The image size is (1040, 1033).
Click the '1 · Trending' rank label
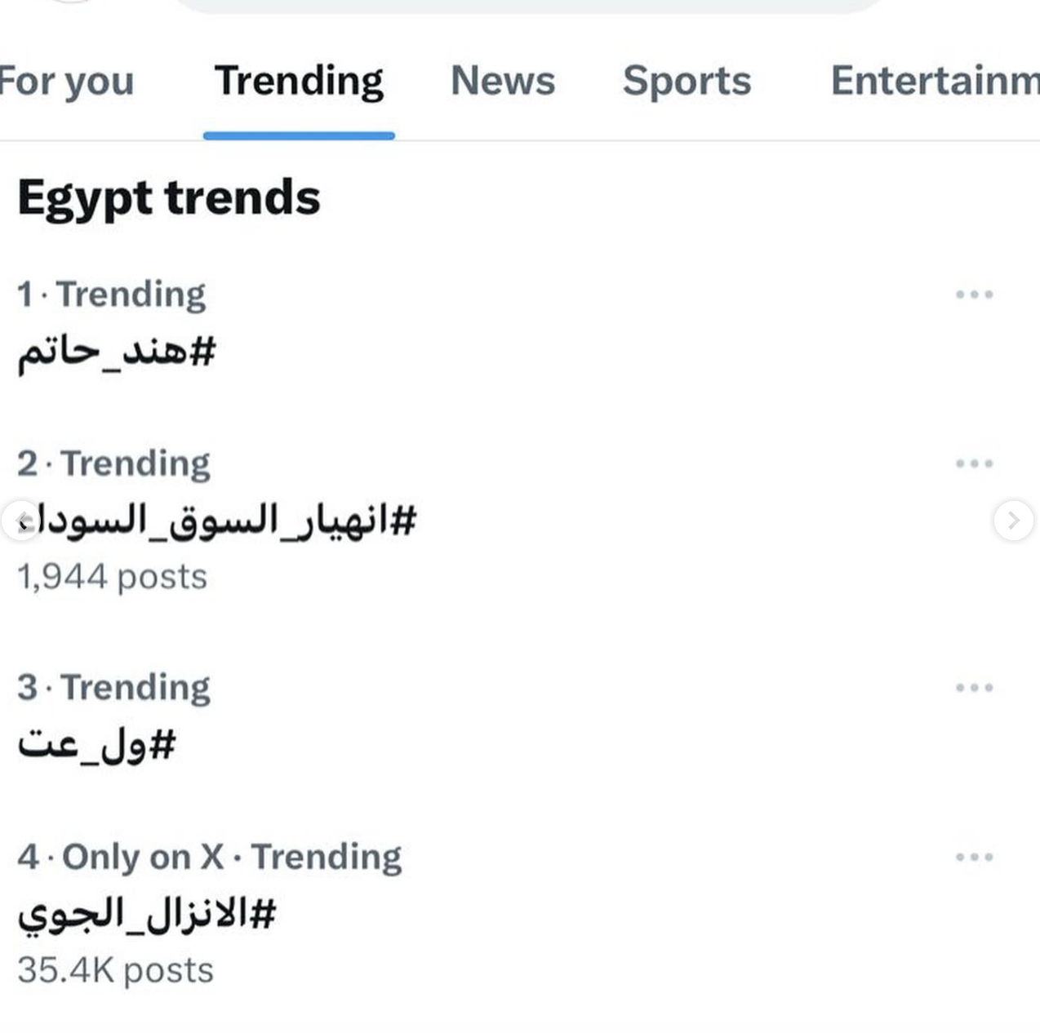[x=112, y=295]
